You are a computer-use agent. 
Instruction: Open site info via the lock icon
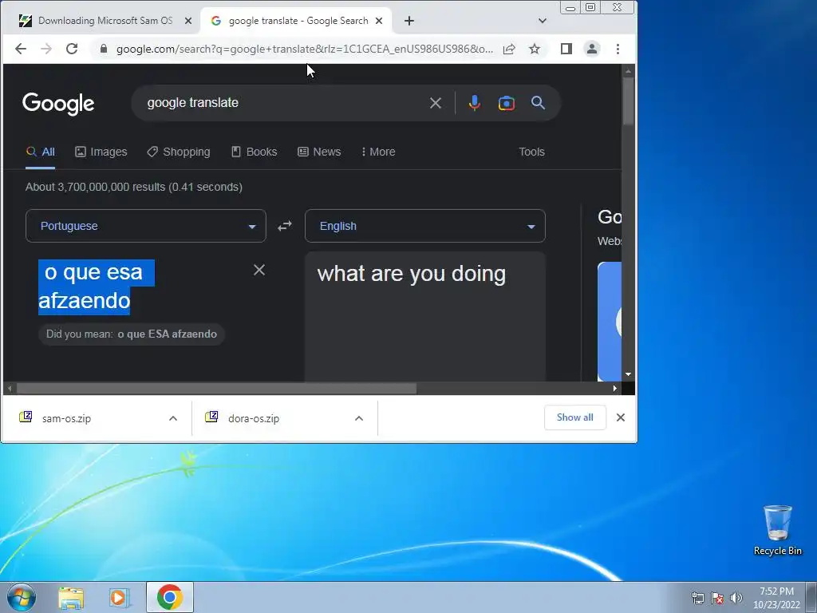pyautogui.click(x=104, y=49)
